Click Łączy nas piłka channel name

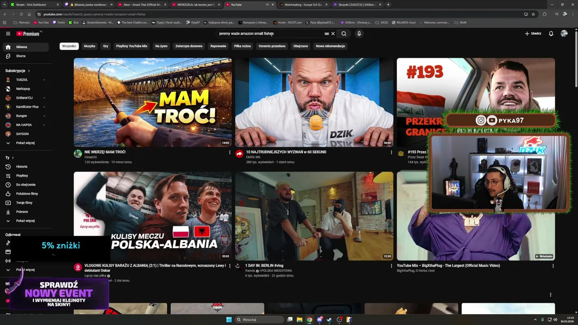tap(95, 275)
